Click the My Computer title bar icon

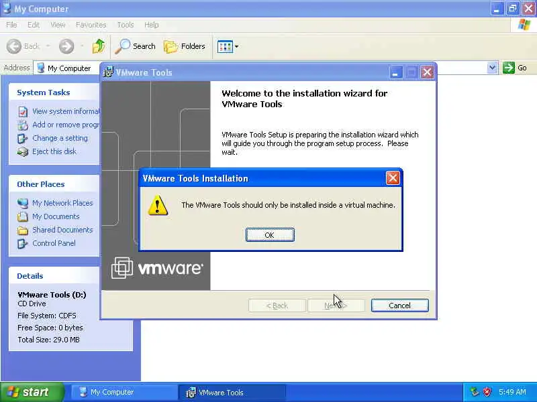7,8
